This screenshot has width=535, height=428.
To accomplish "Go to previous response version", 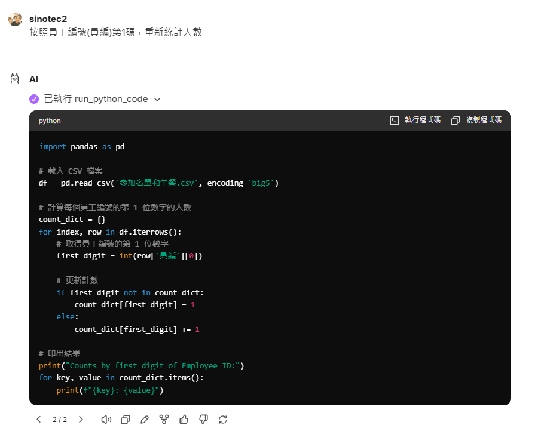I will click(x=39, y=420).
